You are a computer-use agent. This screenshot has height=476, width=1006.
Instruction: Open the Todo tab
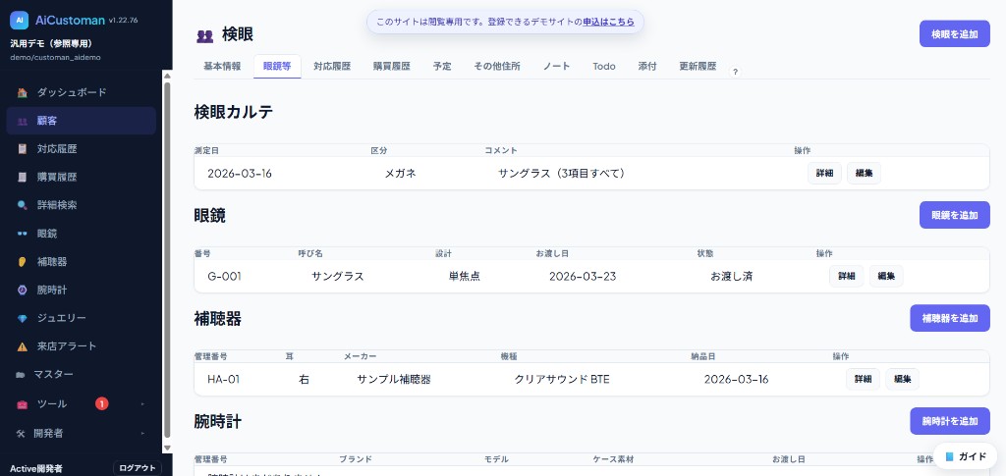coord(604,66)
